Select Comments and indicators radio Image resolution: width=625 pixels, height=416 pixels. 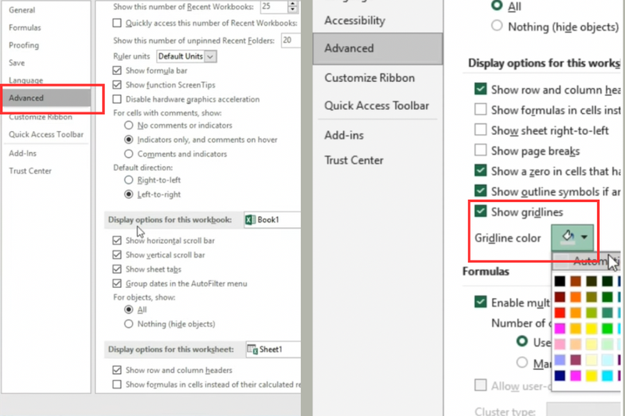[128, 154]
